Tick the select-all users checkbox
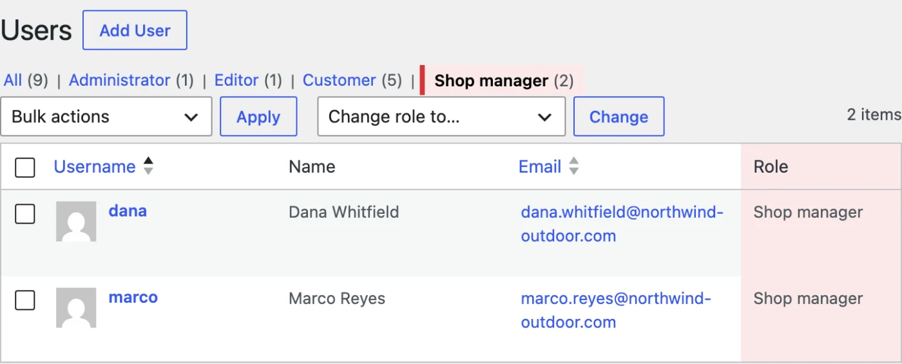 (25, 168)
